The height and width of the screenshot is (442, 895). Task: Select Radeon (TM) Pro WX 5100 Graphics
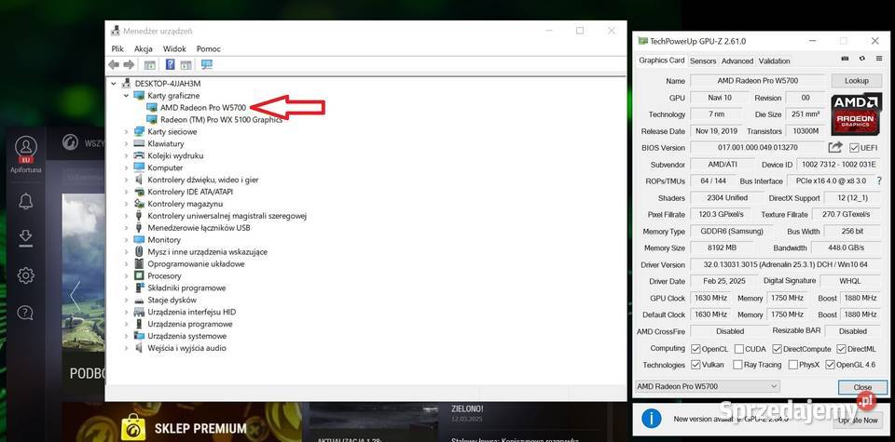(x=221, y=120)
